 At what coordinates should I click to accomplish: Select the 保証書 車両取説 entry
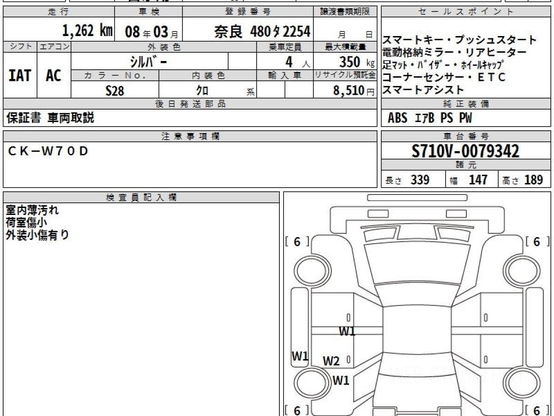pyautogui.click(x=50, y=118)
